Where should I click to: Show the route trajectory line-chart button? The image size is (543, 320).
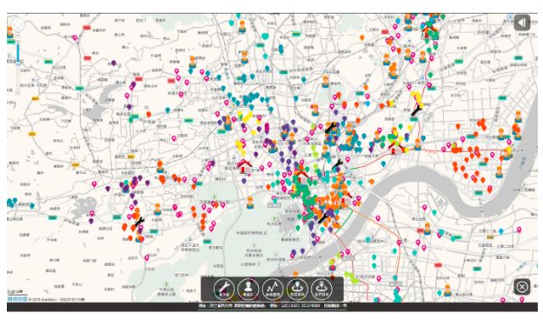273,289
